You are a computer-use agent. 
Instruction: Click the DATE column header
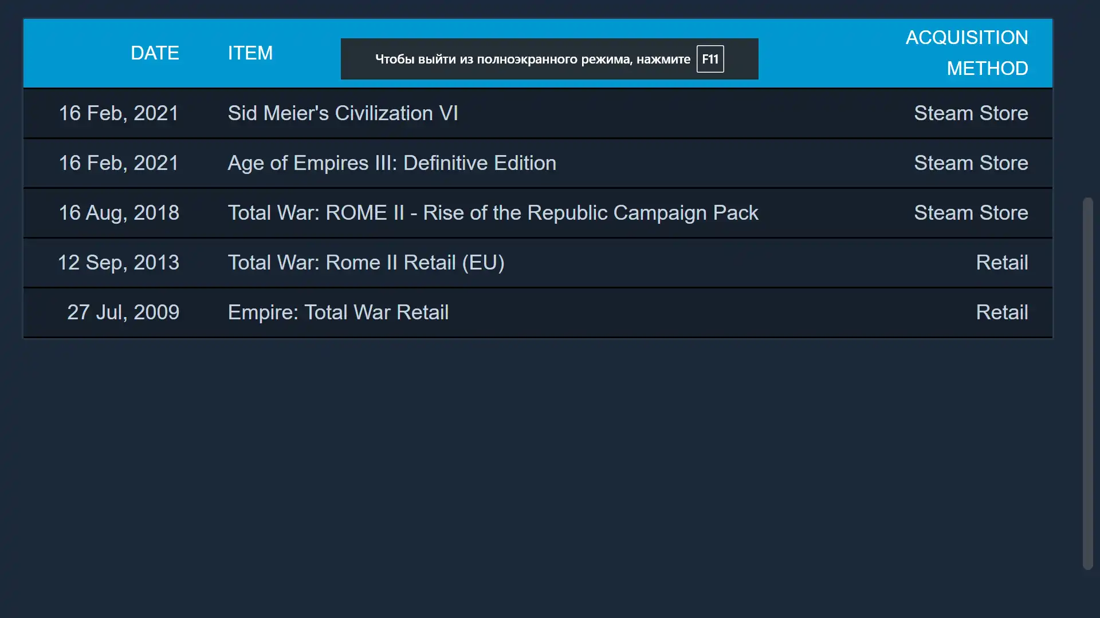(x=155, y=53)
